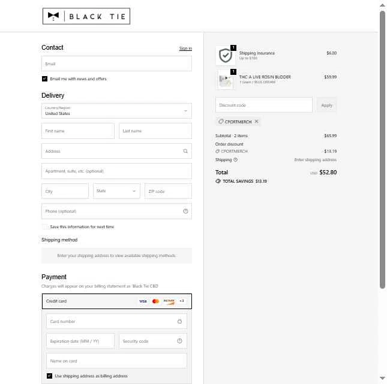Viewport: 387px width, 384px height.
Task: Focus the Apartment, suite field
Action: click(116, 171)
